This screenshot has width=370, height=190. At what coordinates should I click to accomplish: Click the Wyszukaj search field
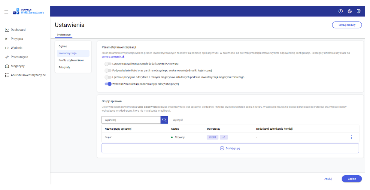click(x=131, y=120)
